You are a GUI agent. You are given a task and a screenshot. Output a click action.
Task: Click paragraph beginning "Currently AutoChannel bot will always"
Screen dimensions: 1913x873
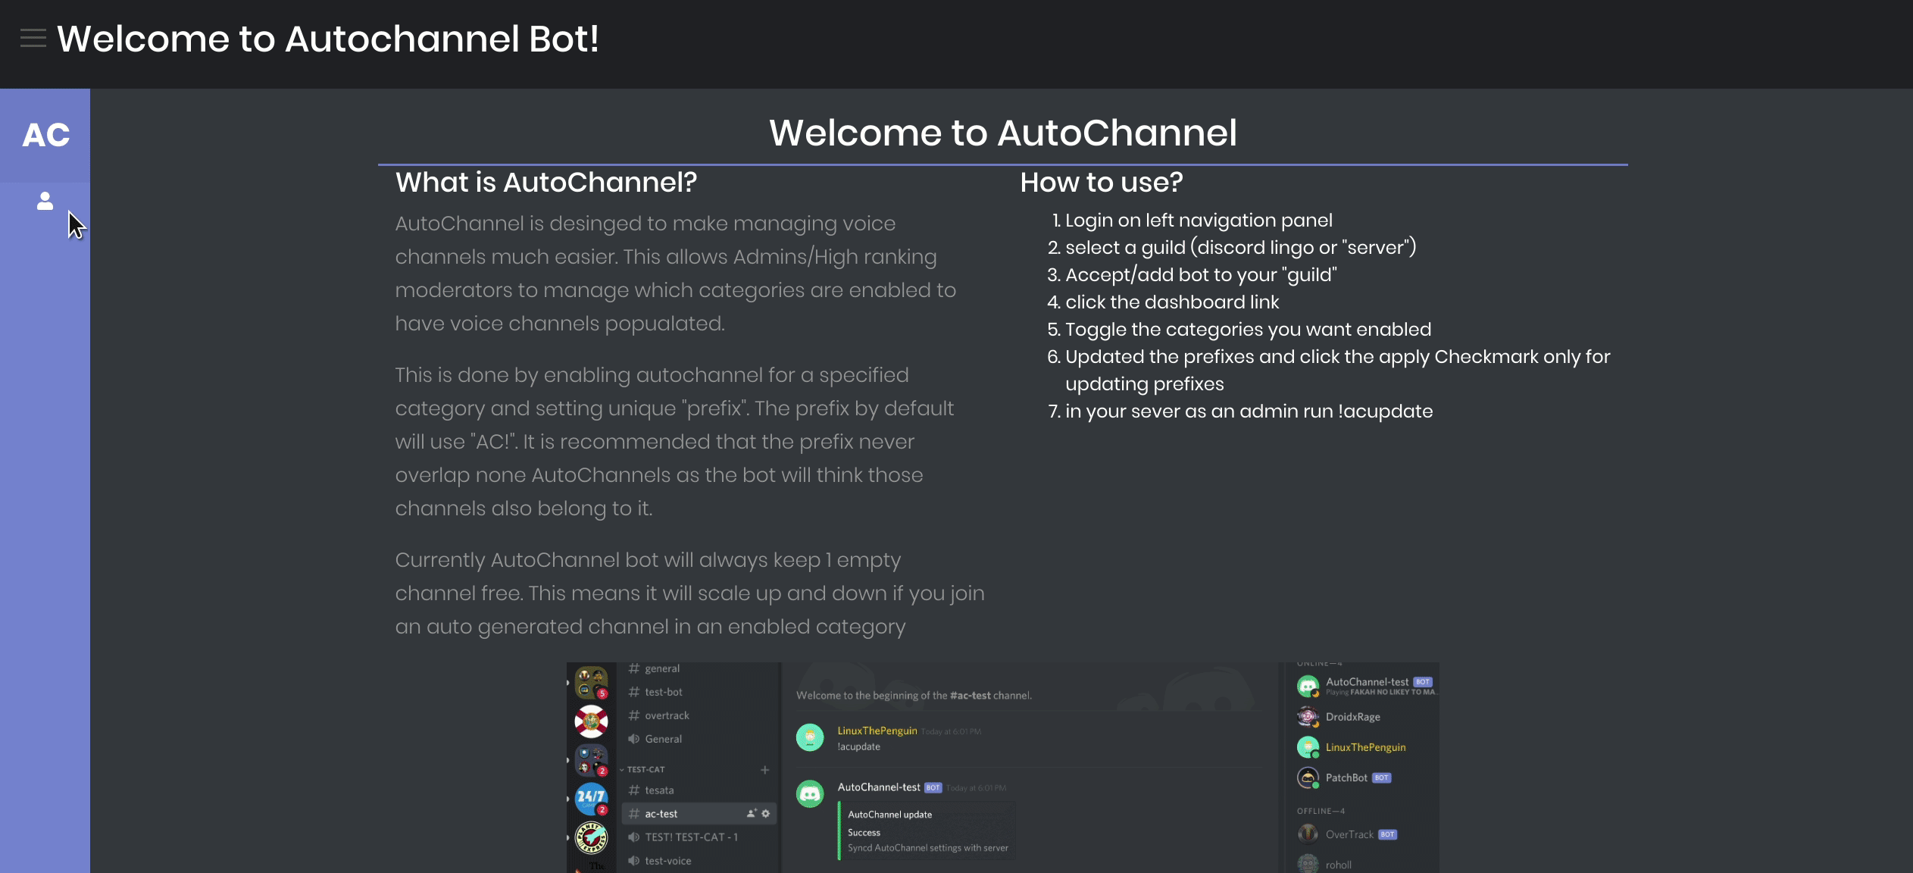[689, 593]
